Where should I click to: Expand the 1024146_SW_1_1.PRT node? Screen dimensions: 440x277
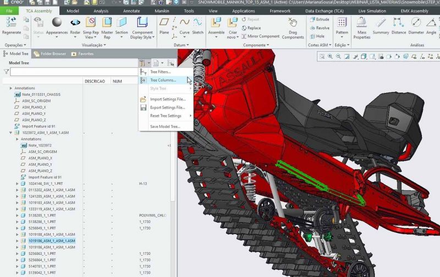pos(17,184)
